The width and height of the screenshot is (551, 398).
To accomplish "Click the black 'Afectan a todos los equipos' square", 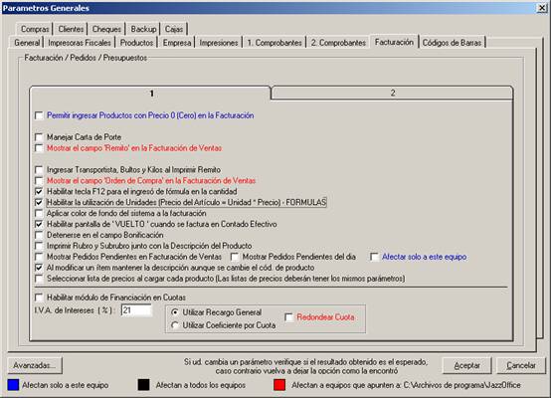I will click(x=144, y=385).
